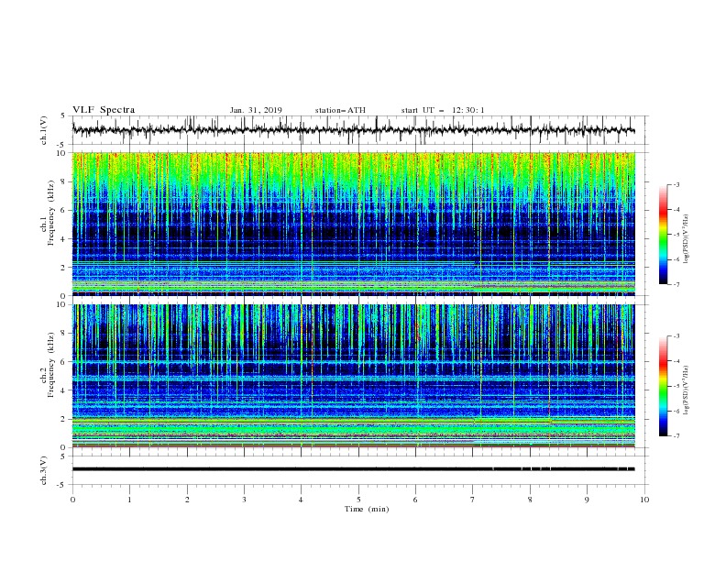Click the ch.3 flat black signal trace
The image size is (726, 561).
353,469
